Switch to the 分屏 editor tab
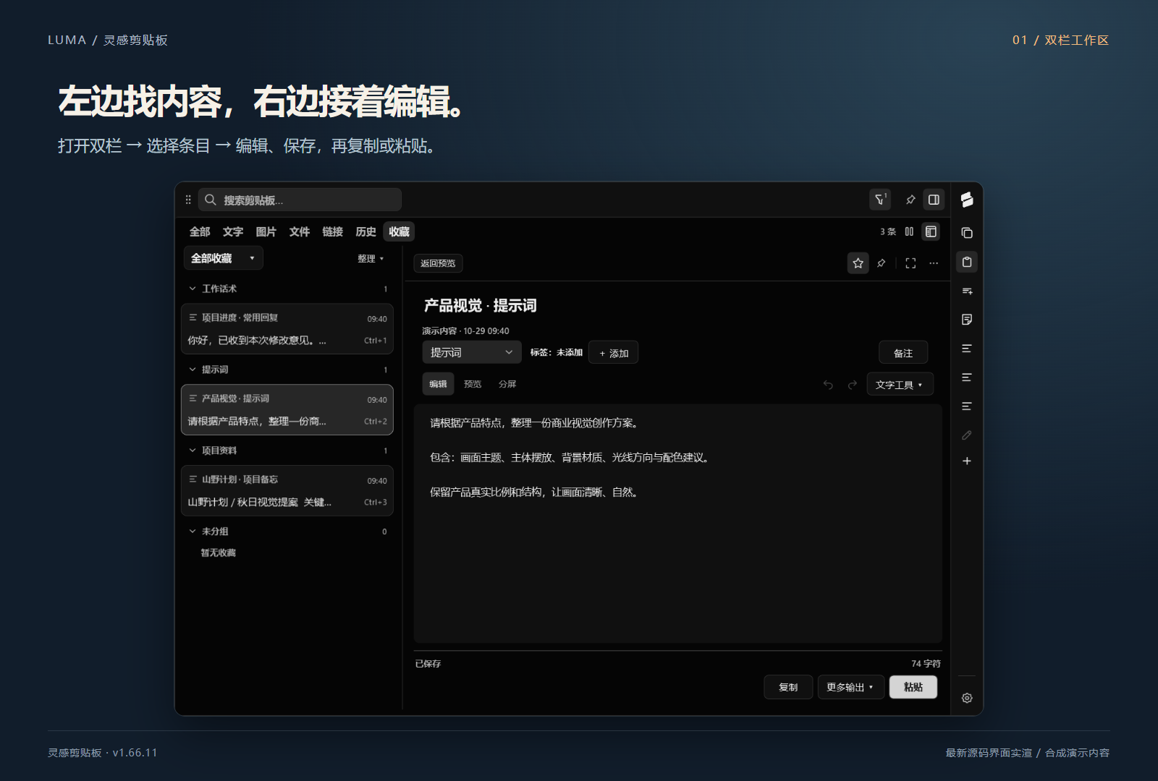1158x781 pixels. click(x=507, y=384)
